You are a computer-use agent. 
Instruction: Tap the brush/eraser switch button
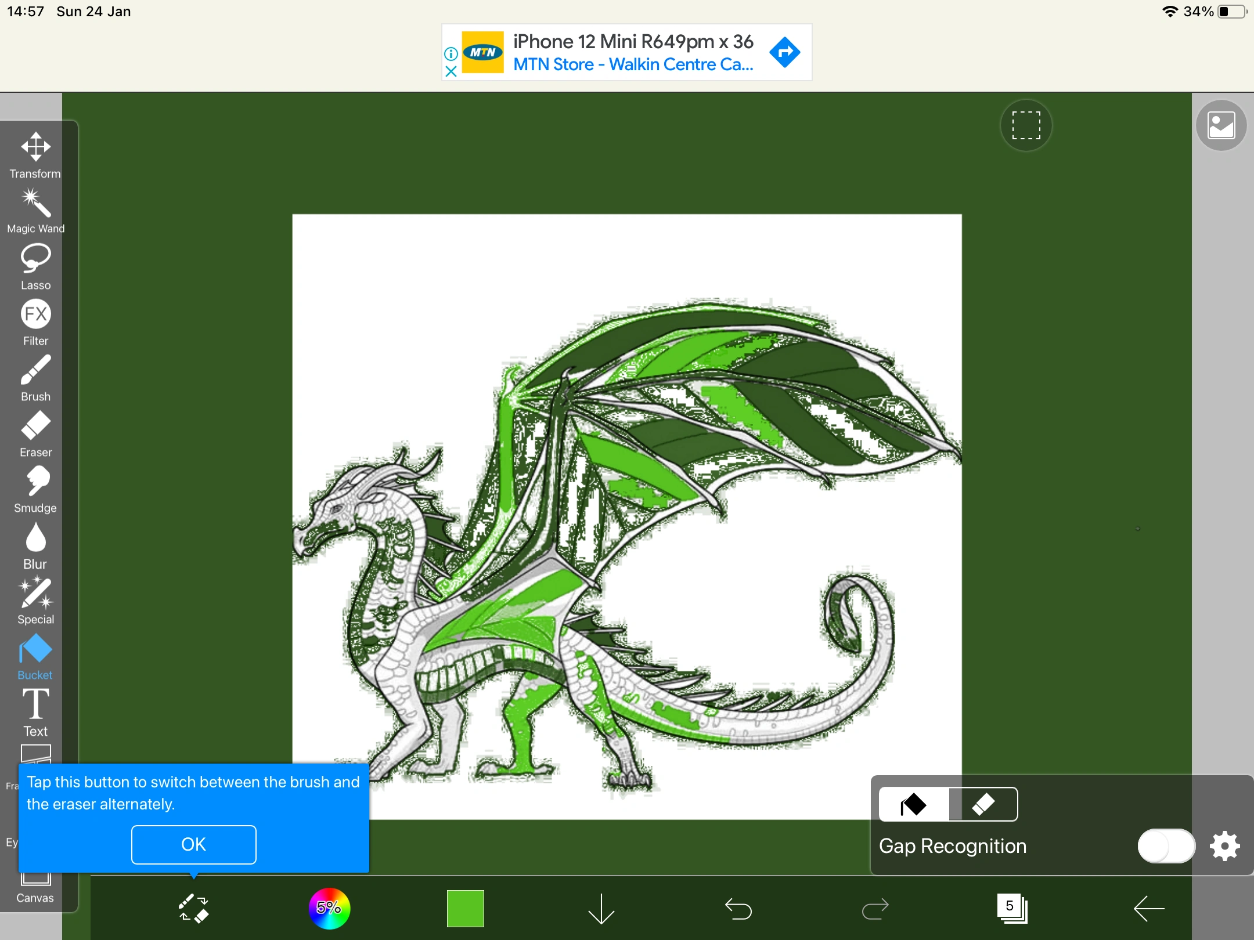tap(193, 908)
